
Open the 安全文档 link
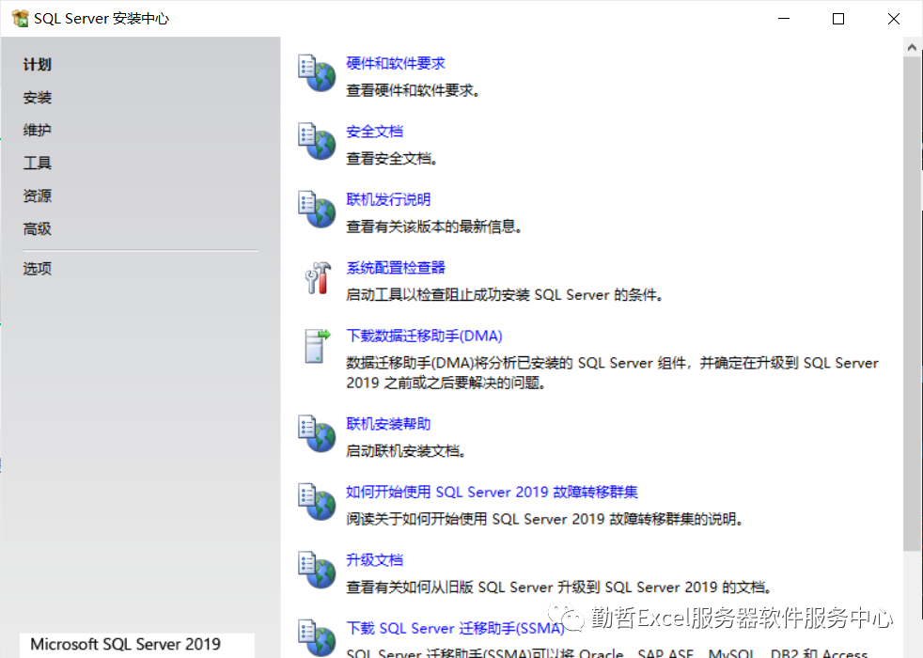374,132
